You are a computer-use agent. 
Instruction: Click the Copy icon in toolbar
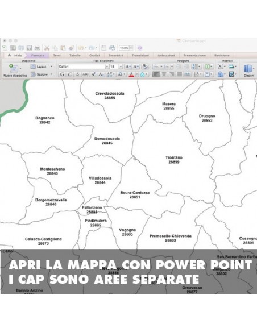point(55,48)
